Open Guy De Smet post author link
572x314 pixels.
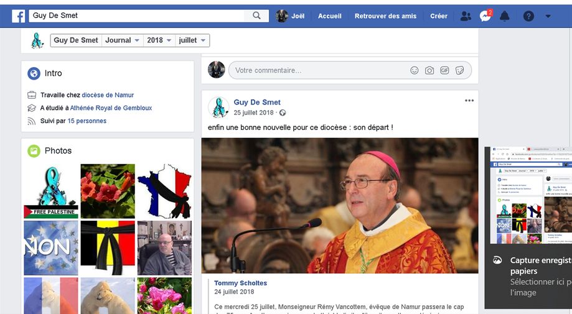(x=257, y=103)
